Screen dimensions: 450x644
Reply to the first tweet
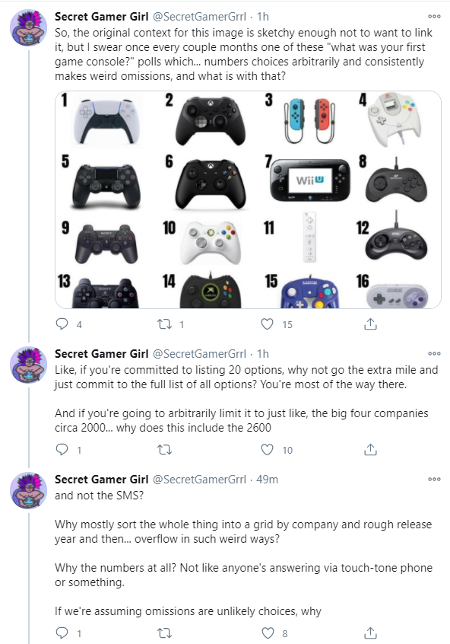click(x=62, y=324)
